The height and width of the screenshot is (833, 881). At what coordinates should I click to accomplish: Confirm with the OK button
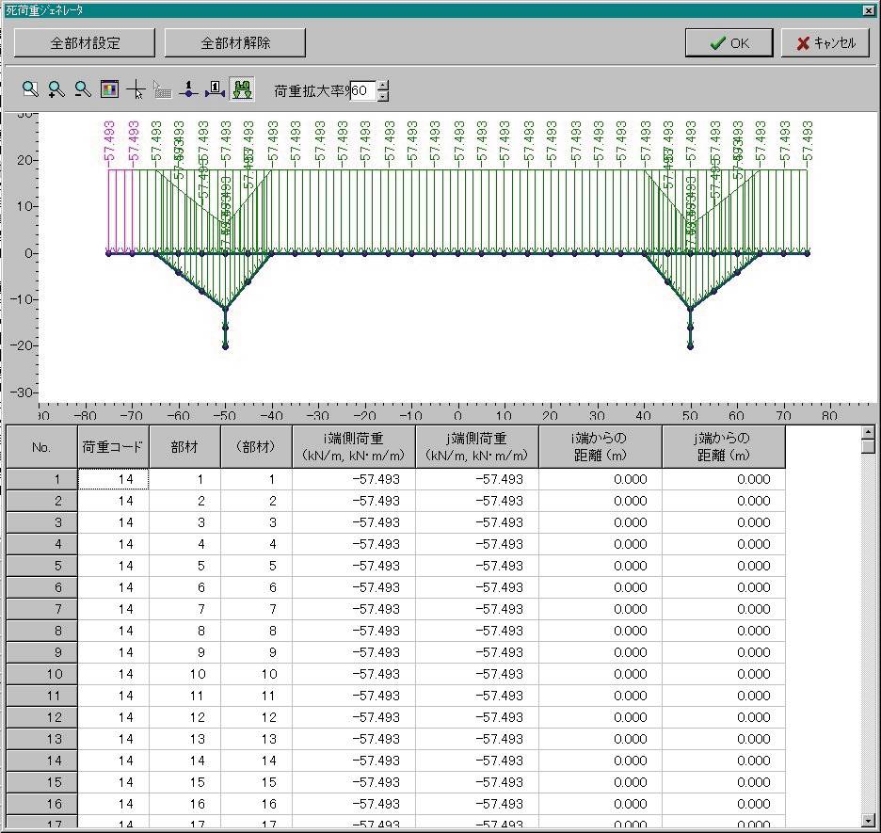[729, 43]
